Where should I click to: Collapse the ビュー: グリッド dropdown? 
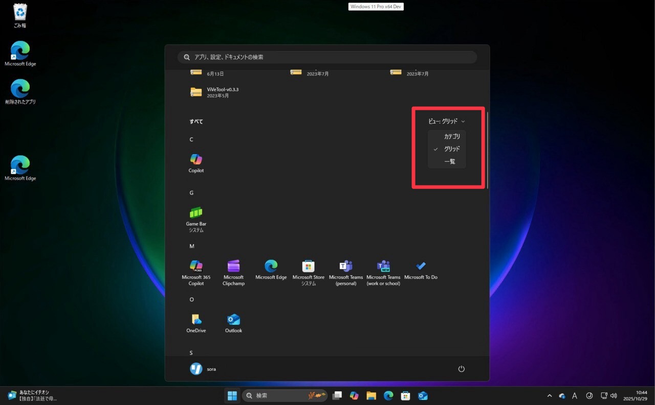(x=447, y=122)
